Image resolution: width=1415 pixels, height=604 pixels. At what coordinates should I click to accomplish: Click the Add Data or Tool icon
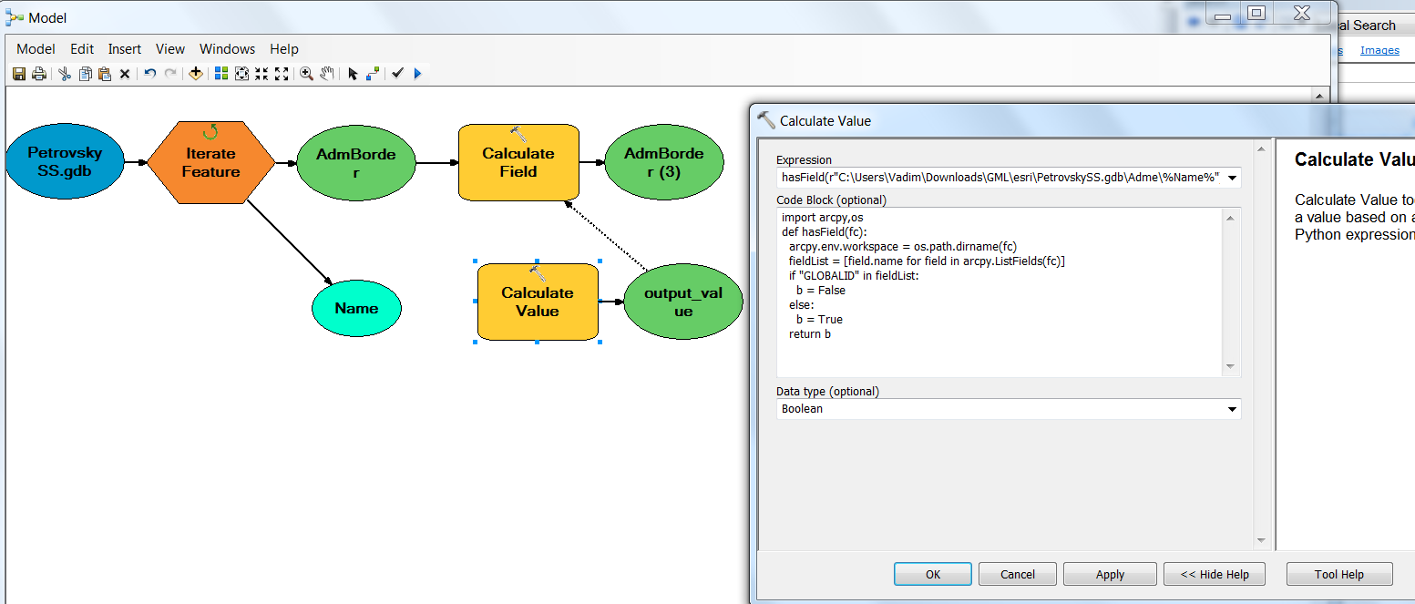click(x=196, y=74)
